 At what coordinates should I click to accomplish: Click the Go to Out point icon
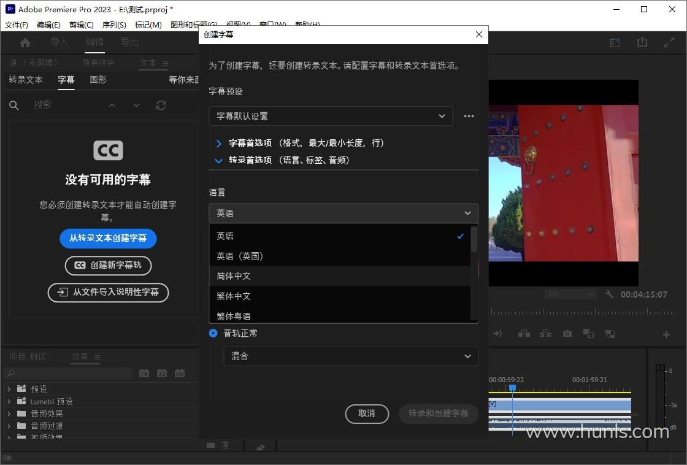click(x=497, y=334)
